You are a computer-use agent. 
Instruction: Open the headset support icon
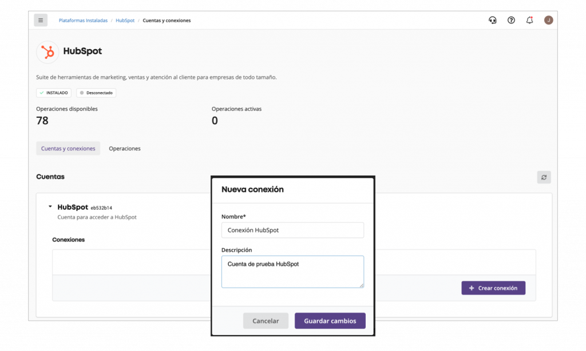click(x=493, y=20)
